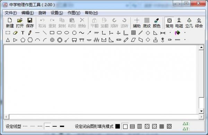Set fill mode to backward diagonal hatch
208x135 pixels.
147,126
